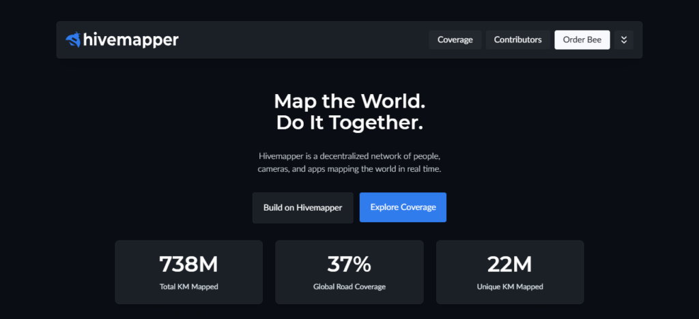Click the hivemapper wordmark text
The height and width of the screenshot is (319, 699).
130,40
